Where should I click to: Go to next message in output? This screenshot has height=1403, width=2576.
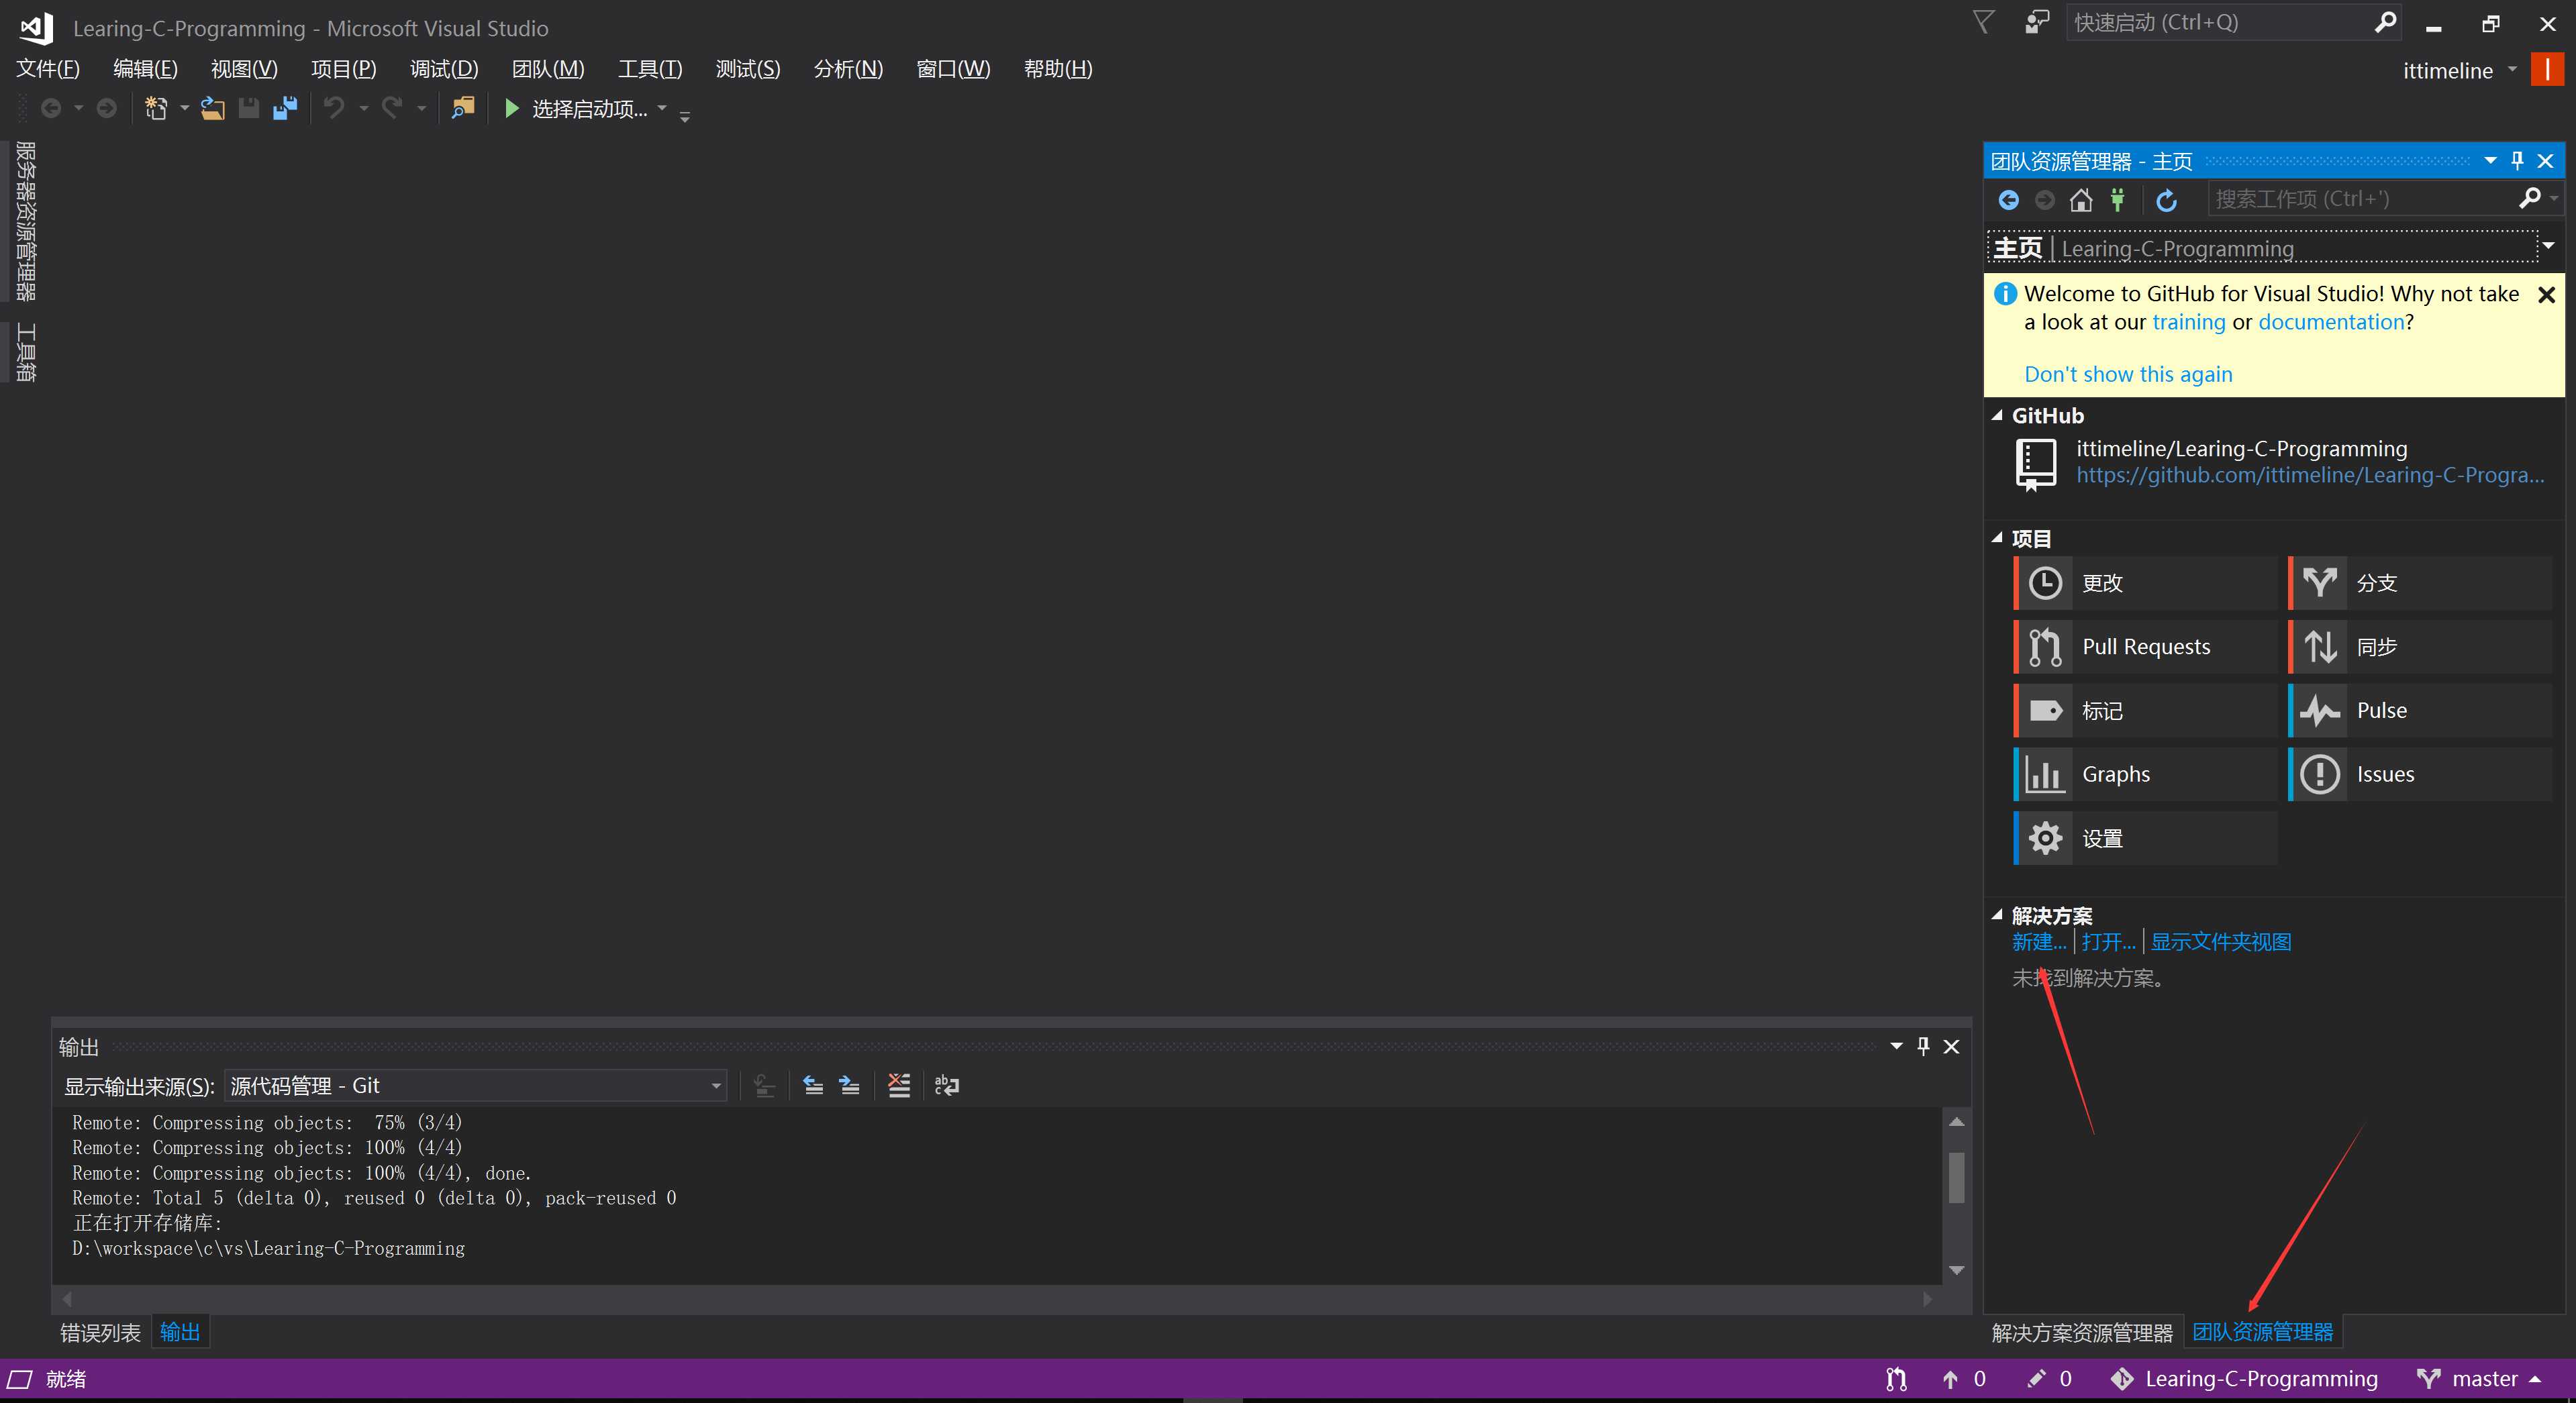(850, 1085)
